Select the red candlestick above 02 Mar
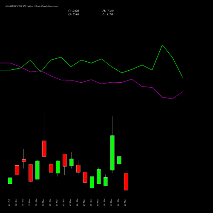Image resolution: width=213 pixels, height=213 pixels. (17, 170)
